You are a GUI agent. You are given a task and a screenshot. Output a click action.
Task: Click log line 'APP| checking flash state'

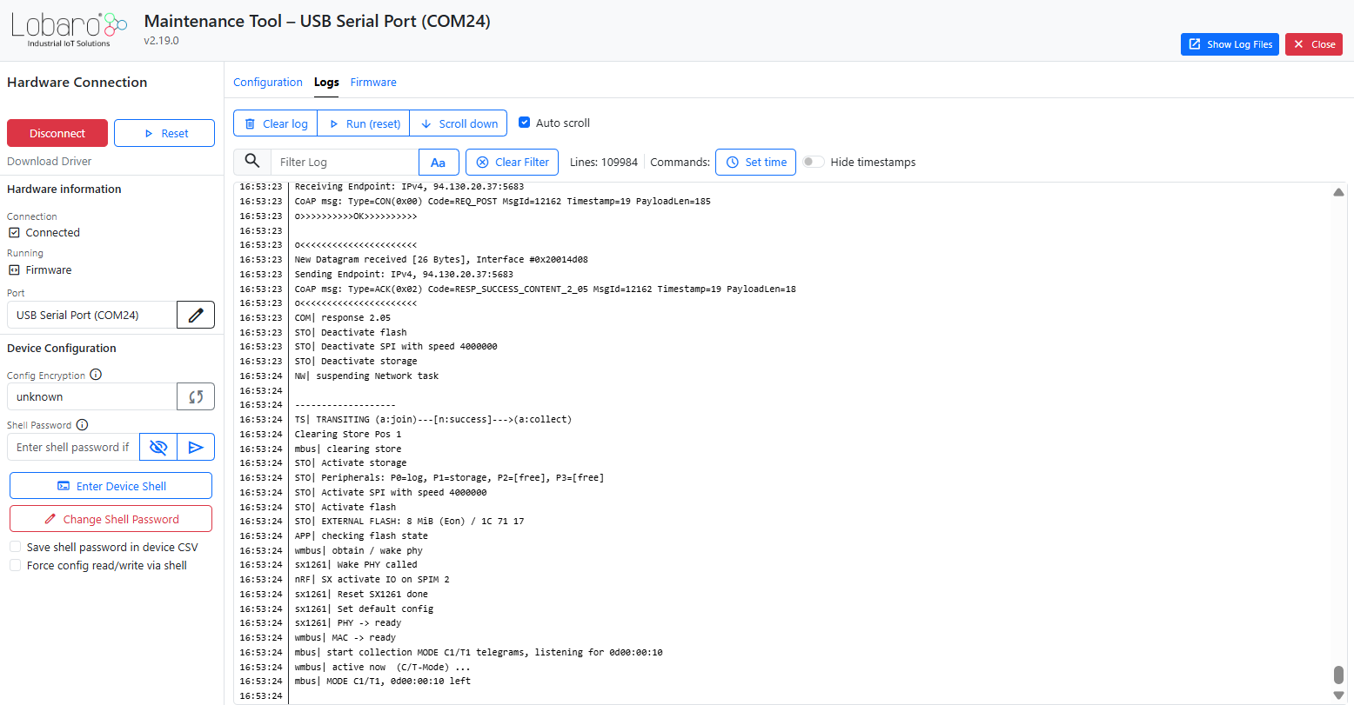tap(361, 535)
